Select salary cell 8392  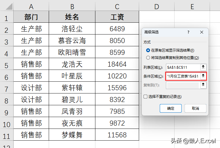click(x=117, y=99)
